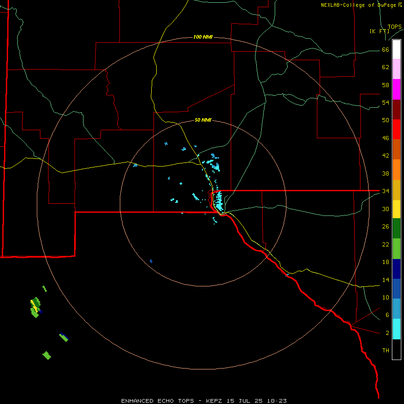Click the dark green legend swatch
The height and width of the screenshot is (404, 404).
coord(396,228)
